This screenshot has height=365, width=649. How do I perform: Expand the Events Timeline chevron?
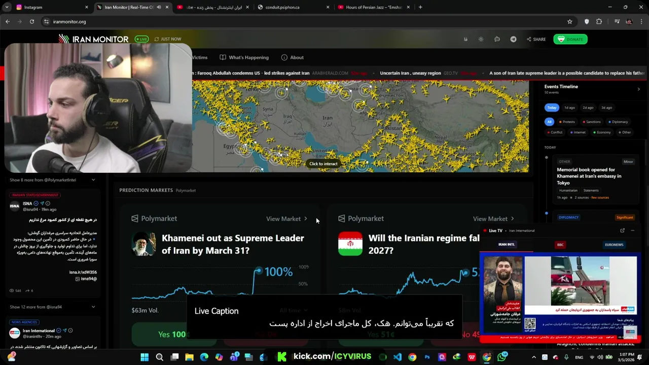638,89
